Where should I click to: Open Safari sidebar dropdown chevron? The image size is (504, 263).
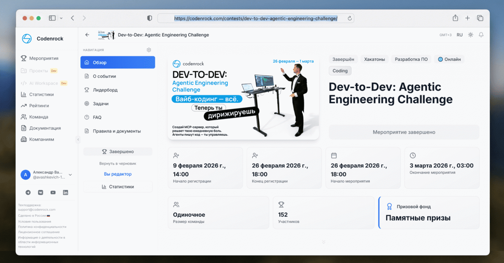point(61,18)
